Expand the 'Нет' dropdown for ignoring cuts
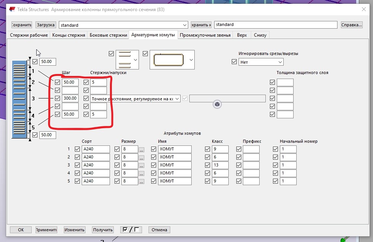This screenshot has height=242, width=373. [x=280, y=62]
